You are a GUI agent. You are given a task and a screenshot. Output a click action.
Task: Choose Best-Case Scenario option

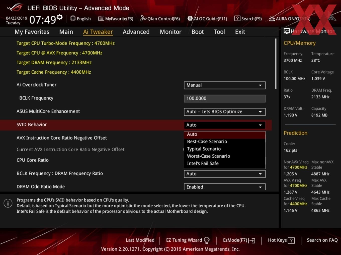225,141
